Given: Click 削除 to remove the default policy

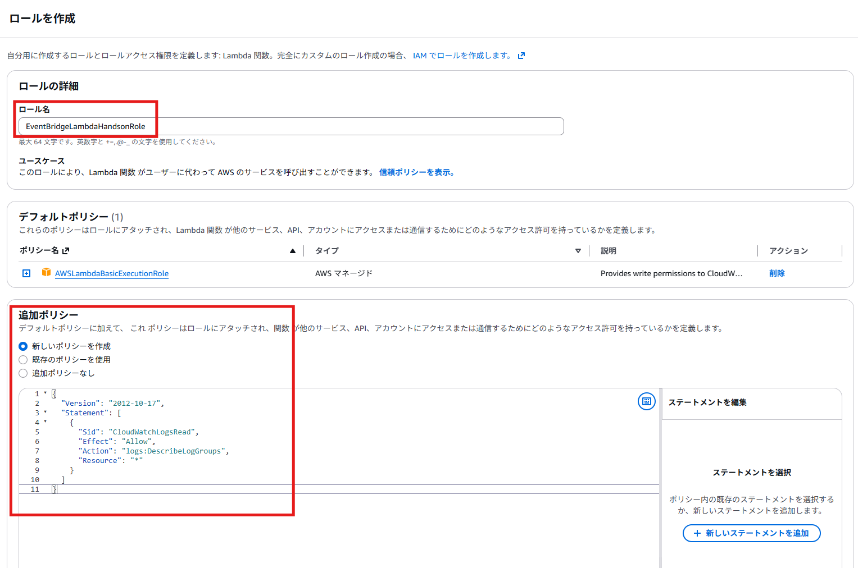Looking at the screenshot, I should pos(777,273).
